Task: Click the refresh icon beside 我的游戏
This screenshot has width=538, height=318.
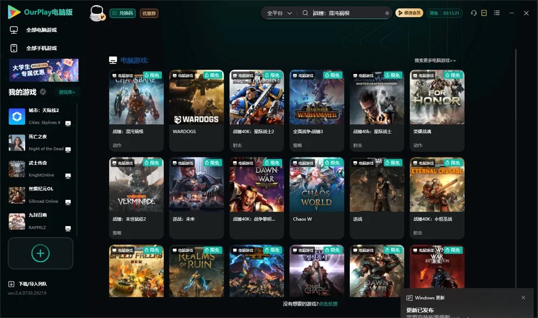Action: tap(43, 92)
